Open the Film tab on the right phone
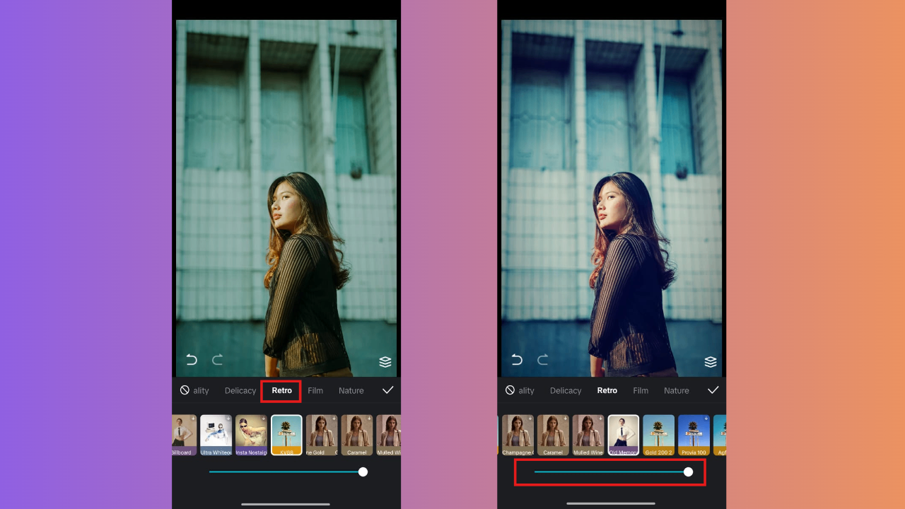 click(641, 391)
